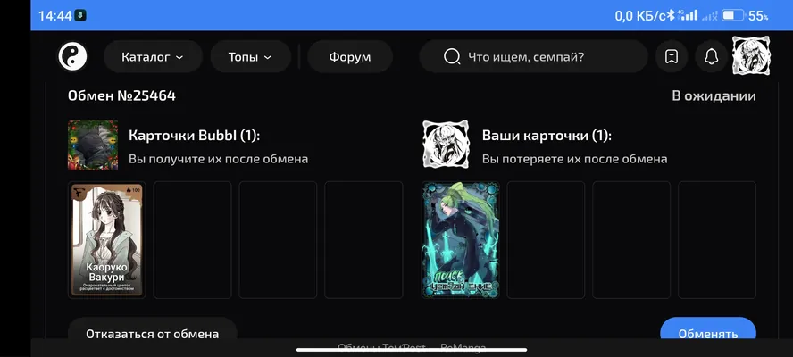This screenshot has height=357, width=793.
Task: Click the 'Обмен №25464' title
Action: tap(121, 95)
